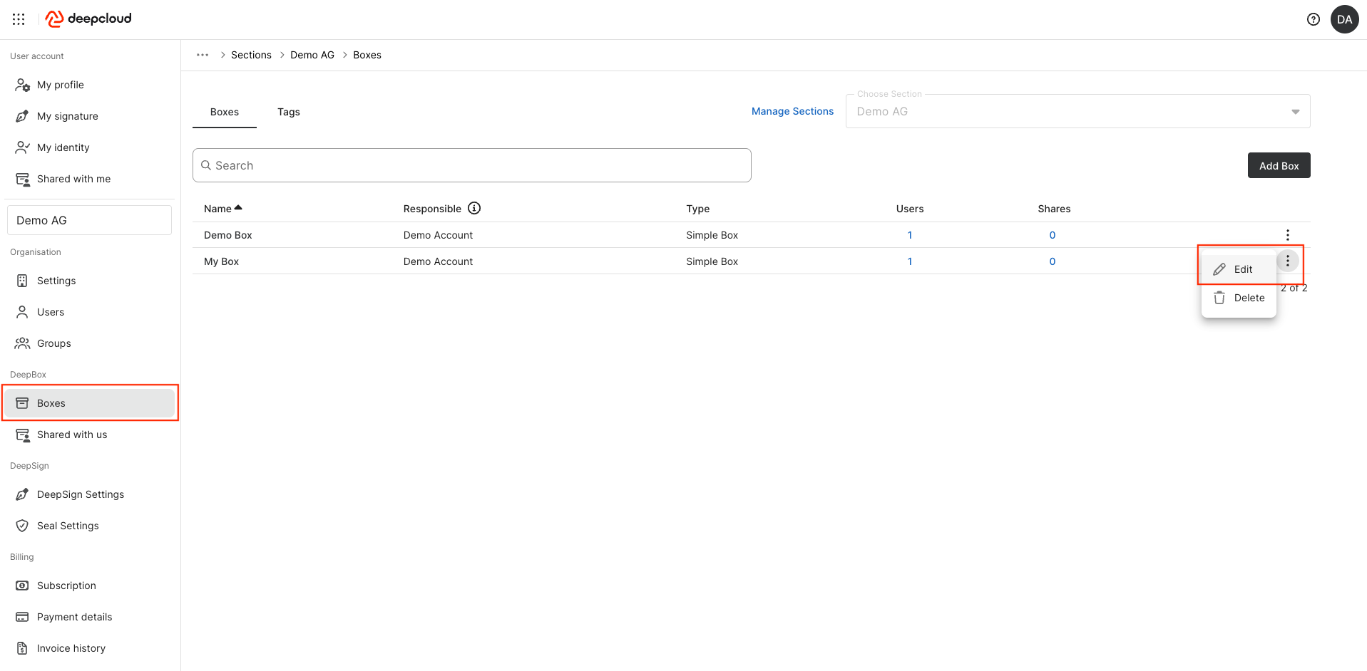Click the Responsible column info icon
The image size is (1367, 671).
pos(474,208)
